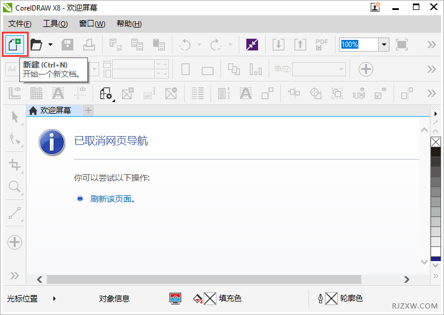Expand the toolbox overflow chevrons
The image size is (444, 315).
(15, 276)
